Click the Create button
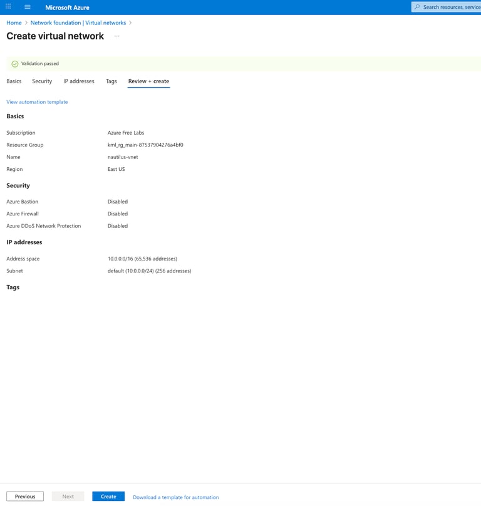This screenshot has width=481, height=506. (x=108, y=497)
